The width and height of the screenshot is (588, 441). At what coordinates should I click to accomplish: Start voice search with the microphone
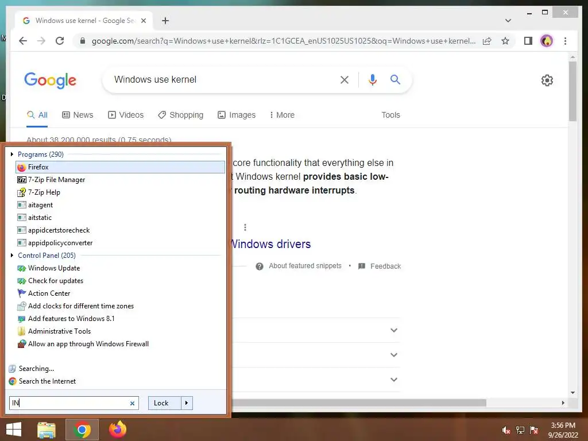coord(372,80)
